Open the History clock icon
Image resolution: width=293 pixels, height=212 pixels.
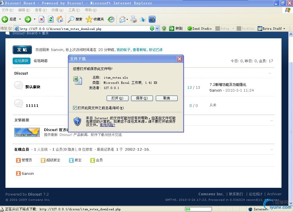[x=111, y=19]
